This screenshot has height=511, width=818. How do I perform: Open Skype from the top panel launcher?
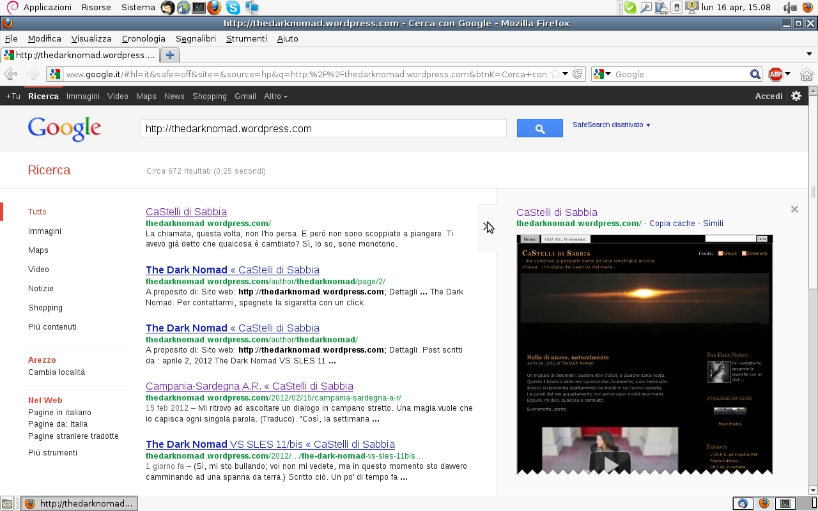[233, 8]
